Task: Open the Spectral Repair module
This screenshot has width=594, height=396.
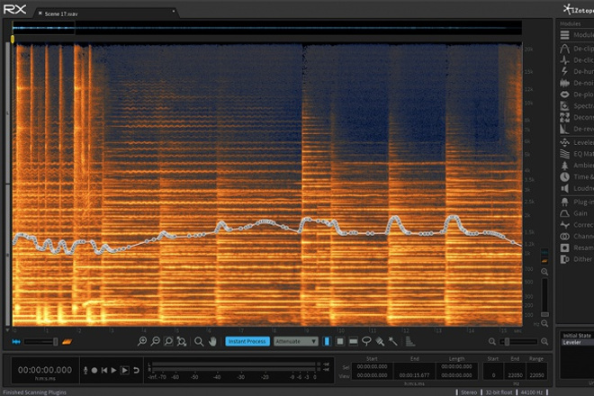Action: click(x=577, y=105)
